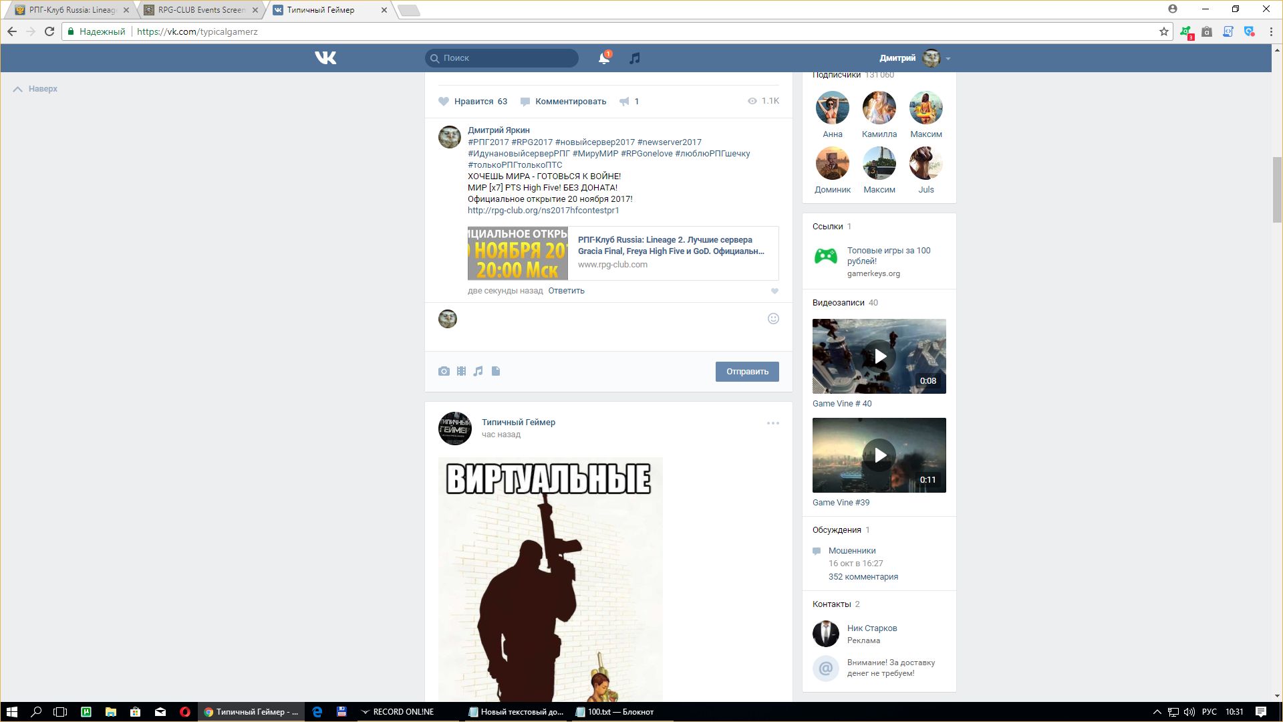Switch to РПГ-Клуб Russia Lineage tab
Viewport: 1283px width, 722px height.
72,10
